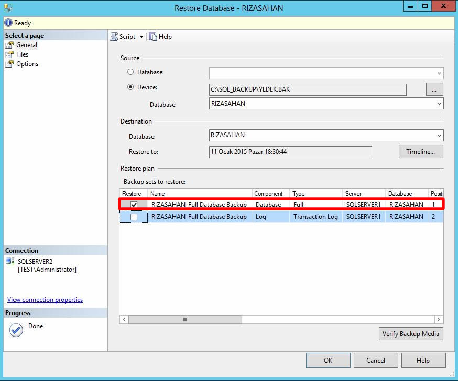The image size is (458, 381).
Task: Open the Destination Database dropdown
Action: click(x=439, y=136)
